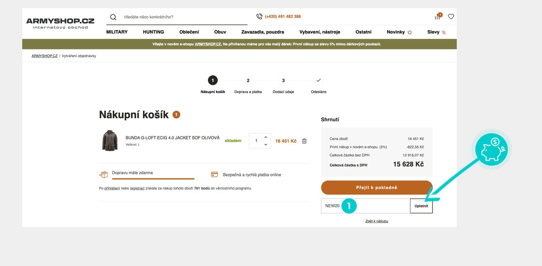
Task: Click the free shipping box icon
Action: (103, 174)
